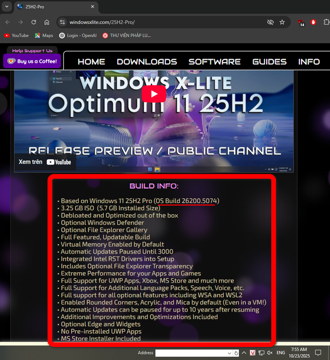
Task: Click the windowsxlite.com URL address field
Action: pyautogui.click(x=102, y=22)
